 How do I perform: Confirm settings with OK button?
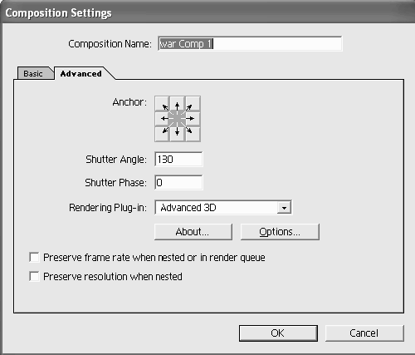278,333
